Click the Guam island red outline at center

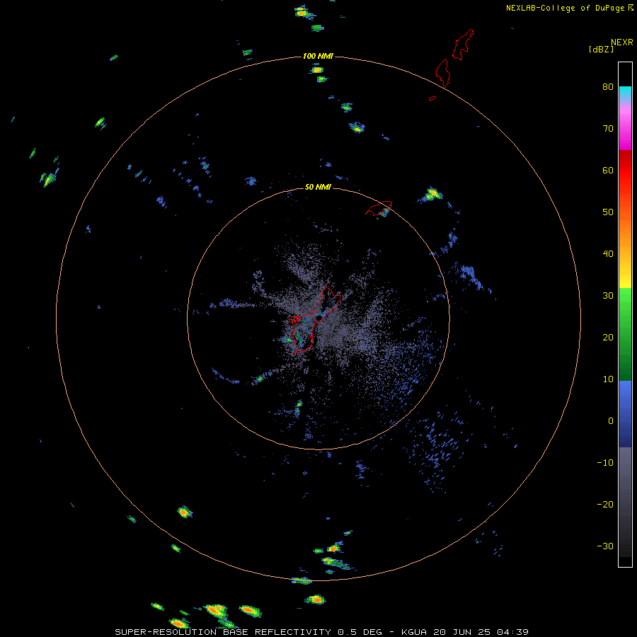pyautogui.click(x=314, y=320)
